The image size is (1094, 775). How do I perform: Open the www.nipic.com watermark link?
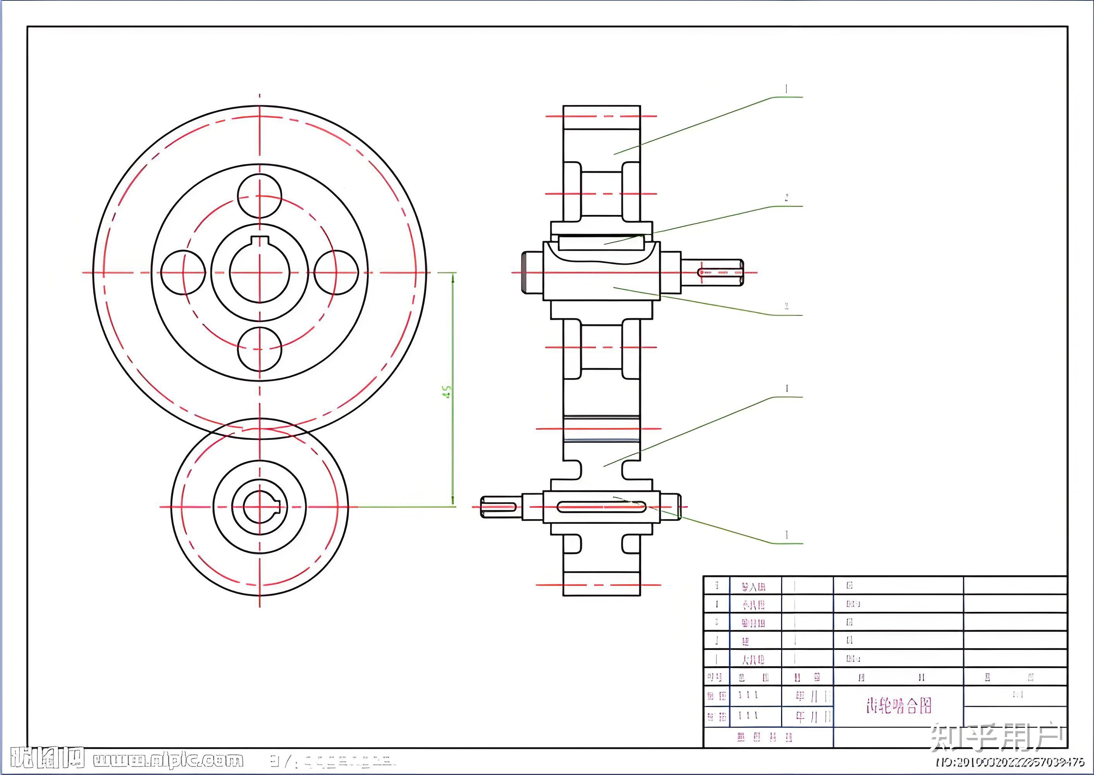point(168,760)
